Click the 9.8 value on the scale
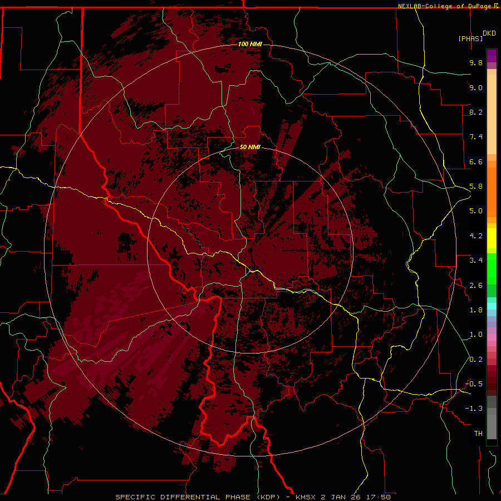This screenshot has height=501, width=501. click(x=476, y=62)
